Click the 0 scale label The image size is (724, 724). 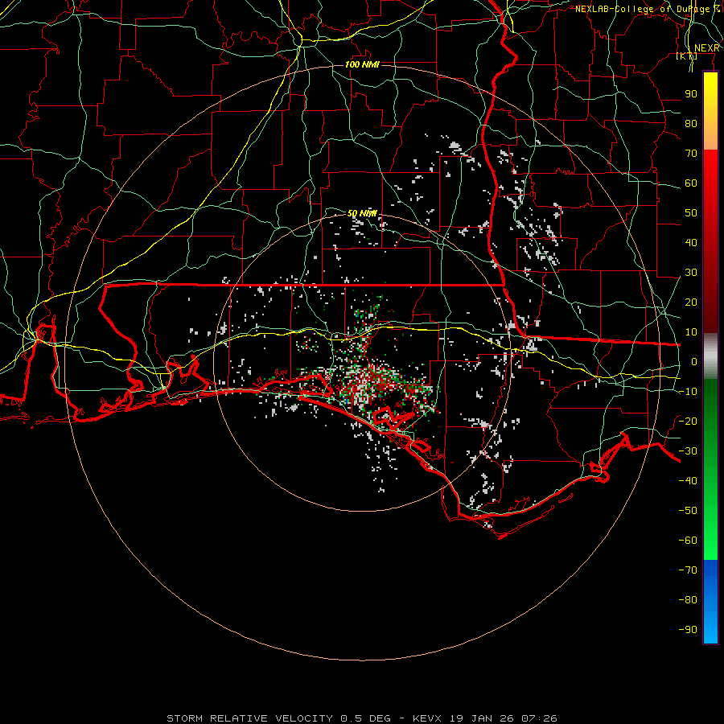coord(694,361)
